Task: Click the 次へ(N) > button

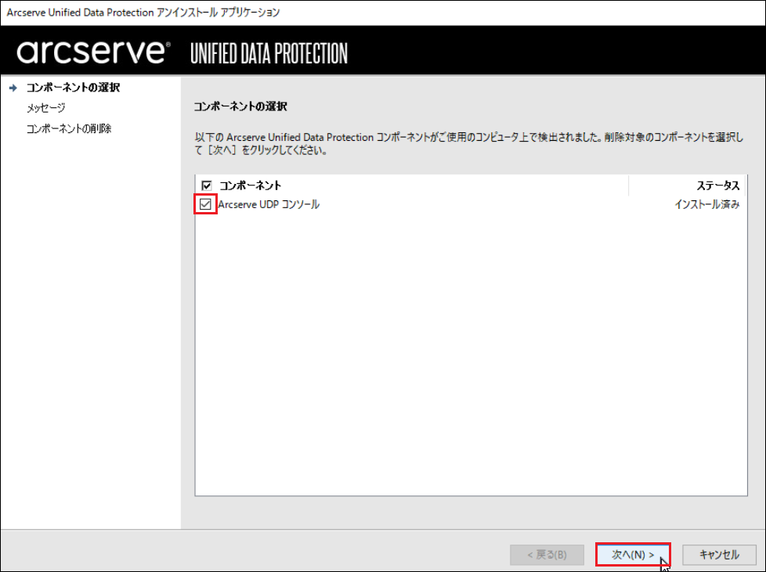Action: point(633,555)
